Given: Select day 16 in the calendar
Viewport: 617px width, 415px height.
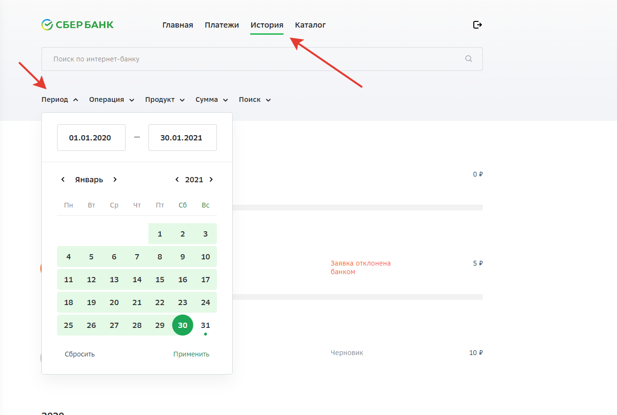Looking at the screenshot, I should (x=183, y=279).
